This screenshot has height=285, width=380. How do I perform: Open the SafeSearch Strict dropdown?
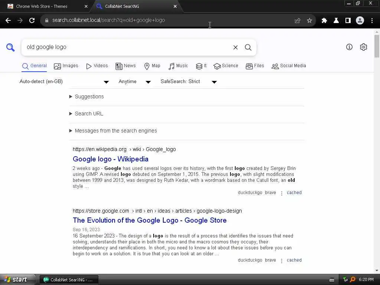coord(189,82)
